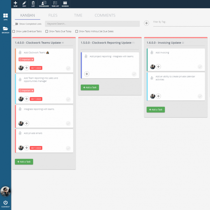210x210 pixels.
Task: Open the Dashboard view icon
Action: (44, 4)
